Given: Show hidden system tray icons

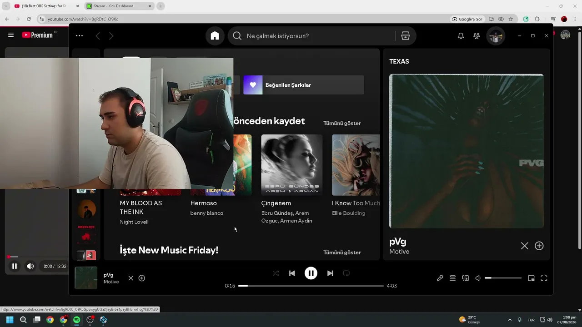Looking at the screenshot, I should coord(509,320).
